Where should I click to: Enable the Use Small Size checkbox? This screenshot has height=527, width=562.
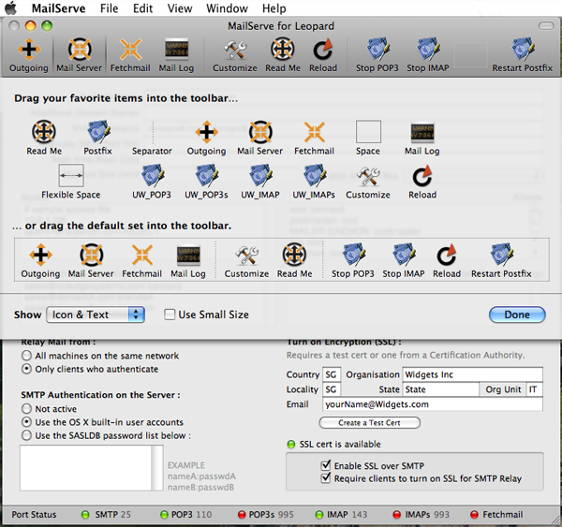coord(170,315)
